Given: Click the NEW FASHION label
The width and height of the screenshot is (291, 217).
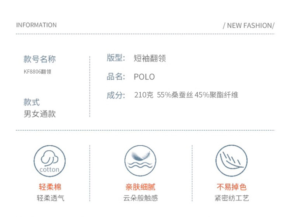Looking at the screenshot, I should pos(249,25).
